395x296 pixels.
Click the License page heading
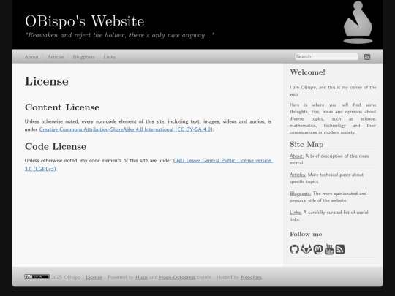tap(47, 81)
